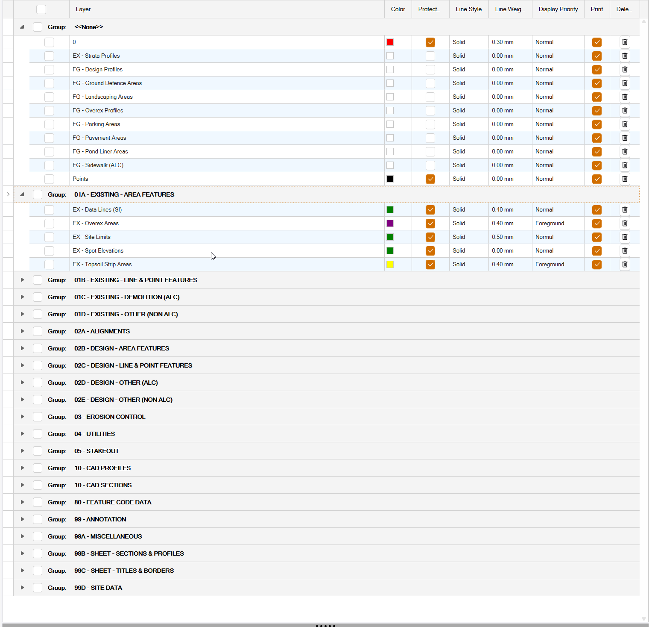Remove EX - Overex Areas layer via trash icon
Viewport: 649px width, 627px height.
(x=625, y=224)
